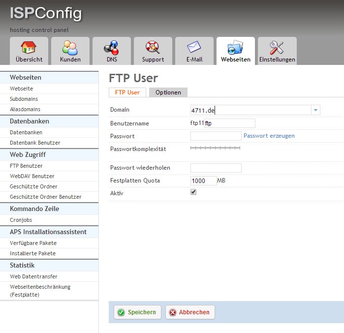The height and width of the screenshot is (333, 344).
Task: Switch to the Optionen tab
Action: [168, 92]
